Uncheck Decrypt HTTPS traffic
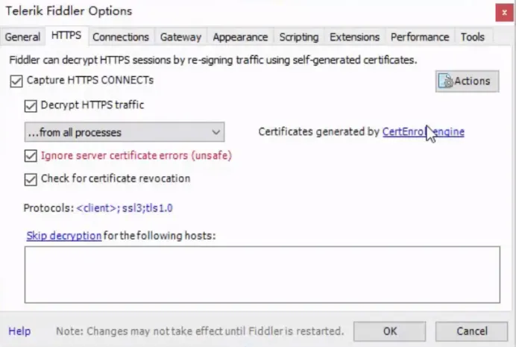516x347 pixels. coord(31,106)
